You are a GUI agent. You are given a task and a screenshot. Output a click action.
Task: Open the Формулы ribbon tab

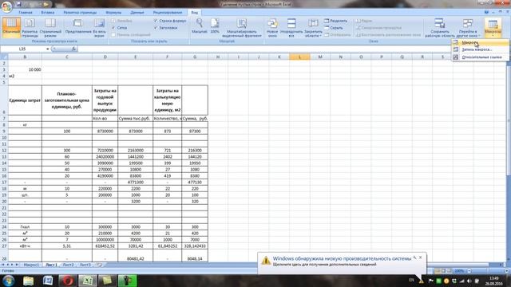point(113,13)
